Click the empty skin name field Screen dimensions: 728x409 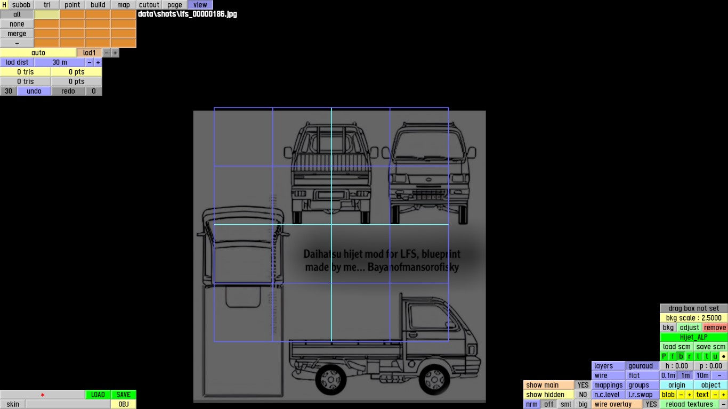(x=68, y=404)
